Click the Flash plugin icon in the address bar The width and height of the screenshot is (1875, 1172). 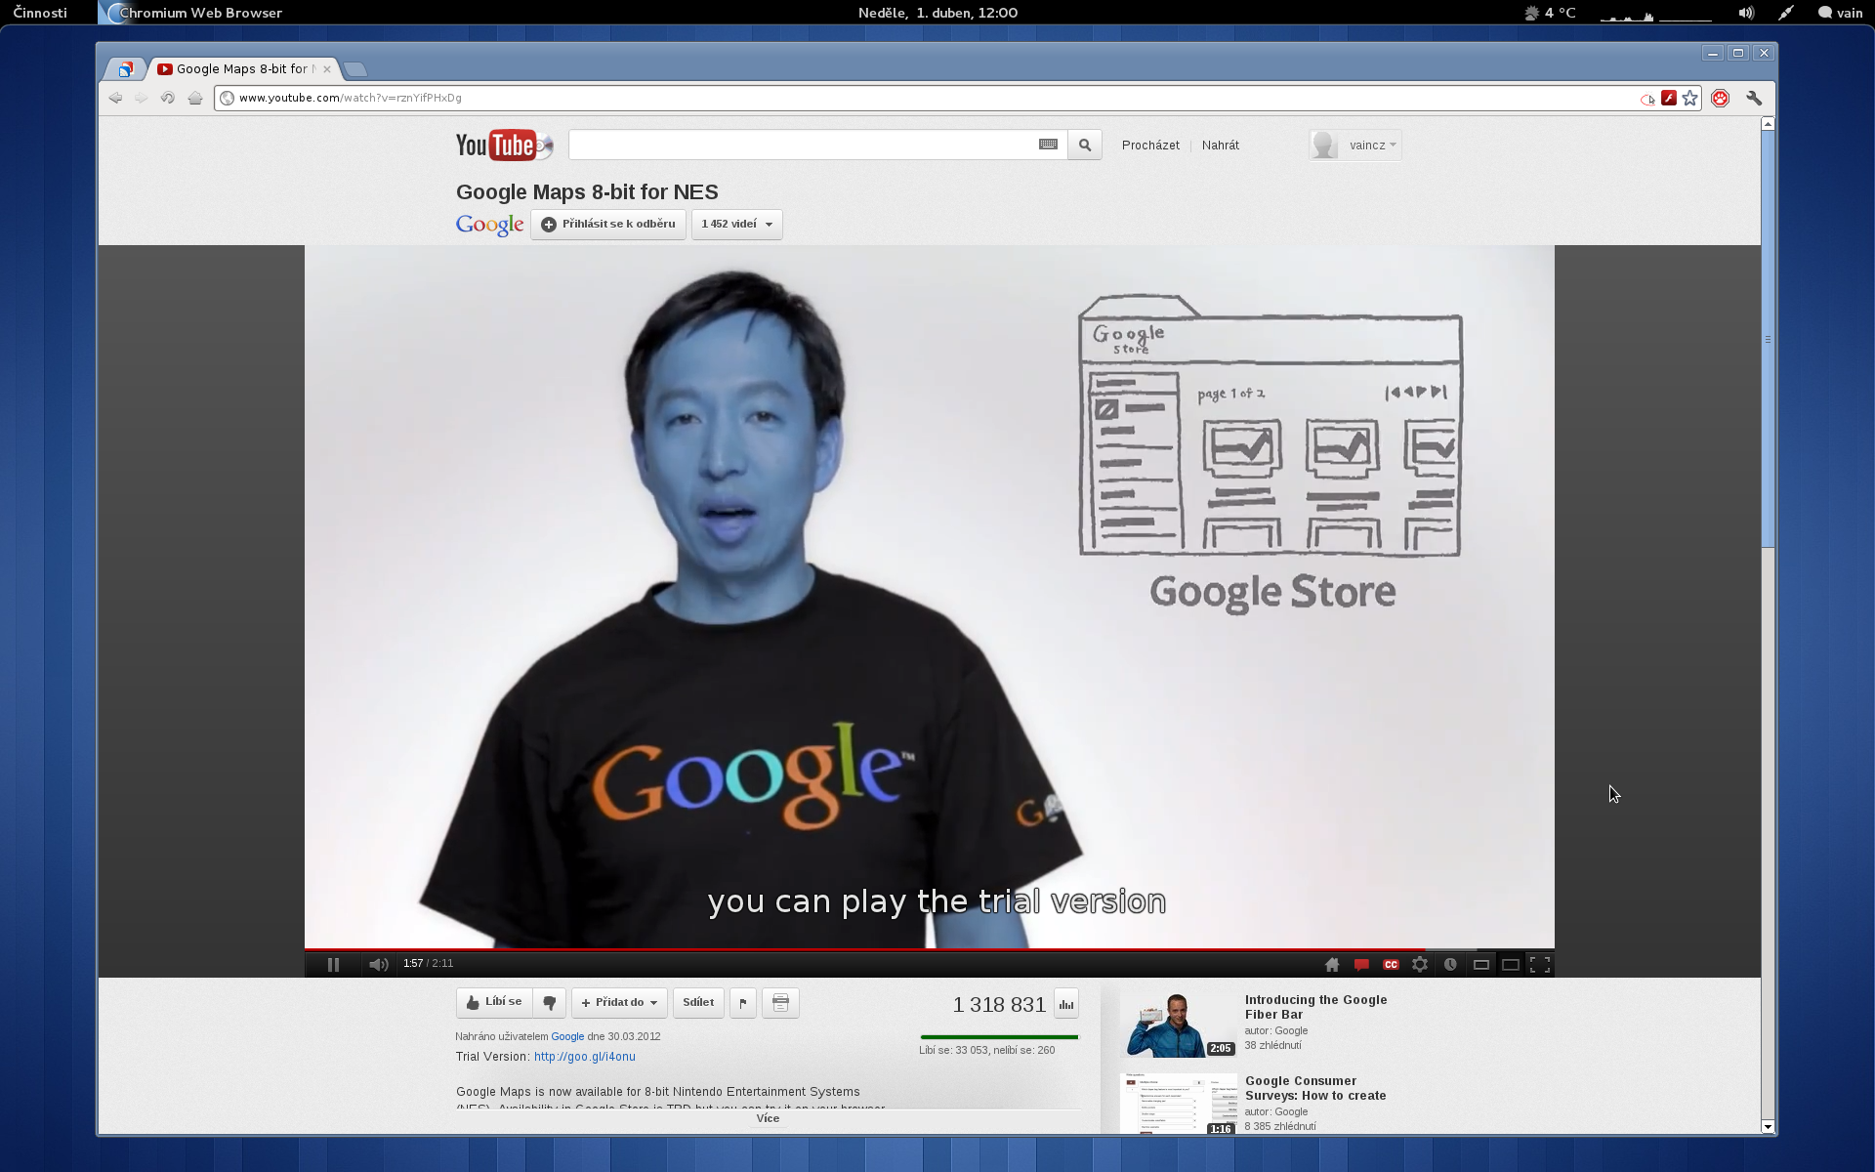(x=1669, y=98)
